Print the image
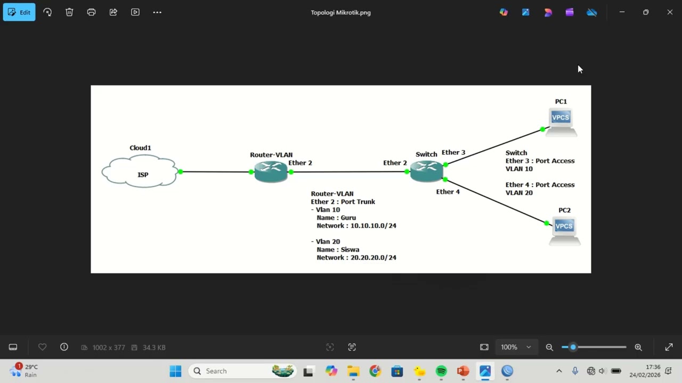 pyautogui.click(x=91, y=12)
